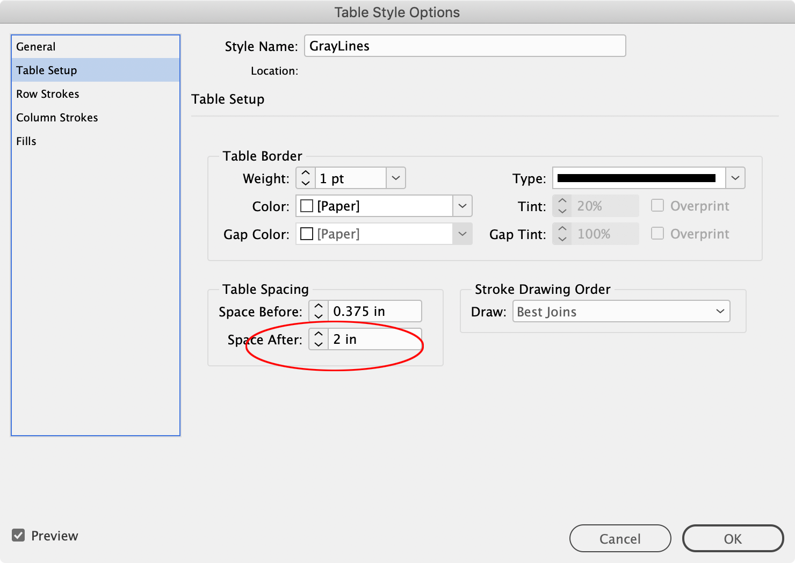Switch to the Column Strokes section
This screenshot has width=795, height=563.
pos(57,117)
